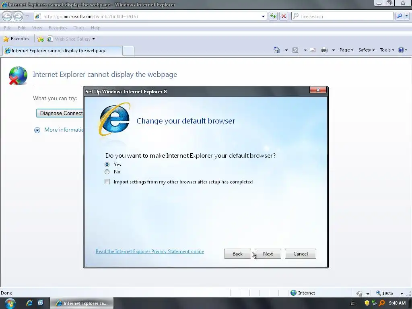This screenshot has width=412, height=309.
Task: Click the second Quick Launch icon
Action: coord(41,303)
